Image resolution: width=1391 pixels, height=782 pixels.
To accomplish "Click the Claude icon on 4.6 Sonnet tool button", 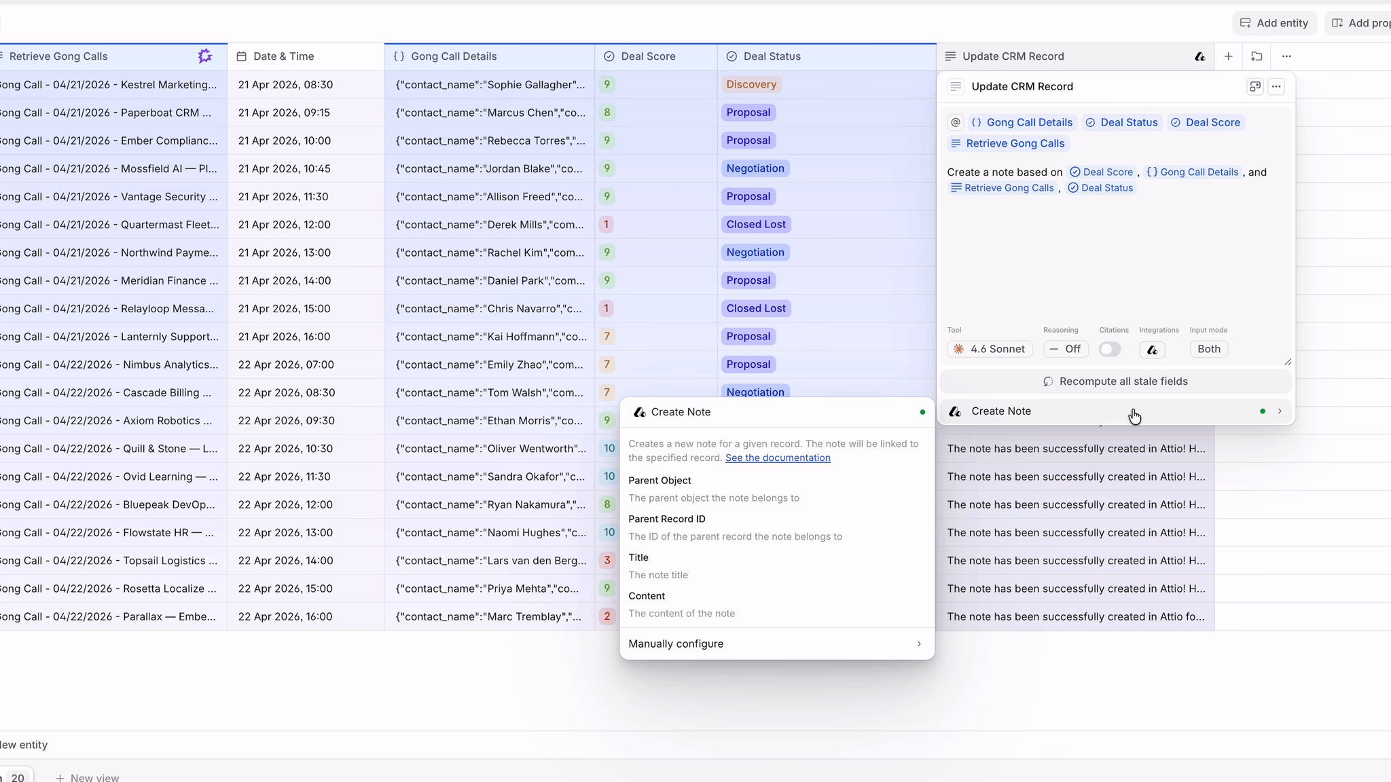I will pyautogui.click(x=958, y=349).
